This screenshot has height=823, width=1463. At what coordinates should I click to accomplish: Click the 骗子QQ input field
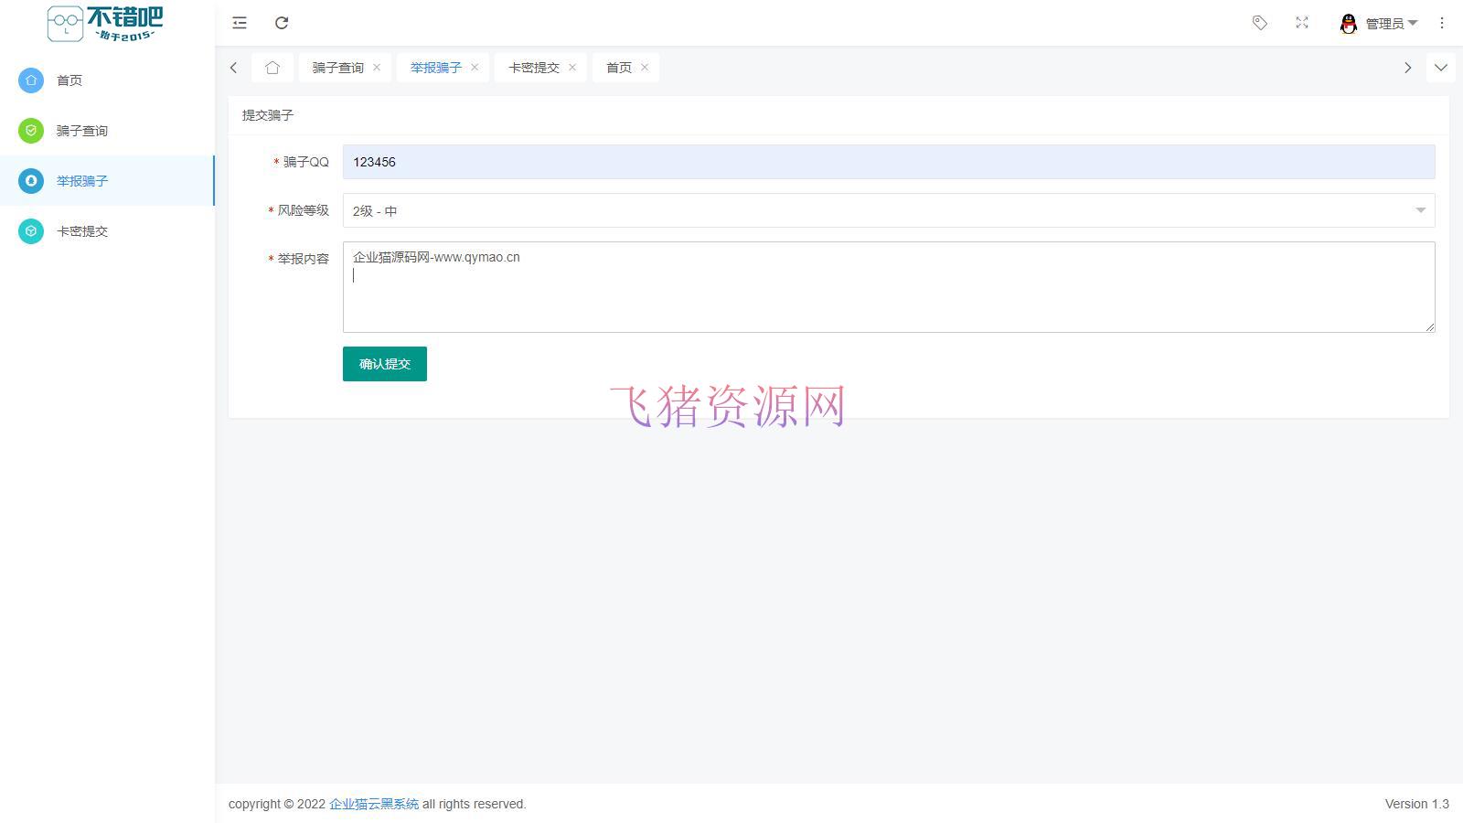[x=887, y=162]
